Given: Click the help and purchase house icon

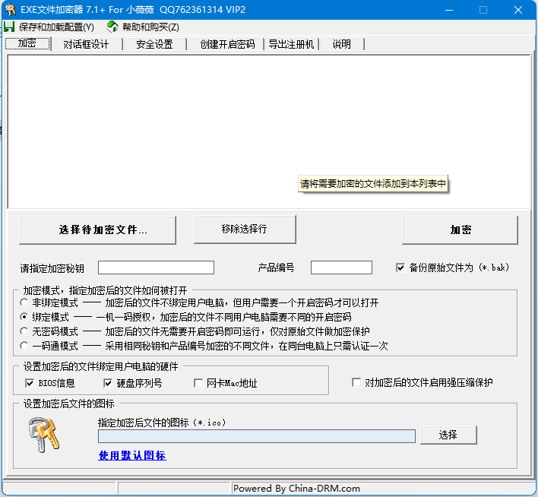Looking at the screenshot, I should [112, 27].
